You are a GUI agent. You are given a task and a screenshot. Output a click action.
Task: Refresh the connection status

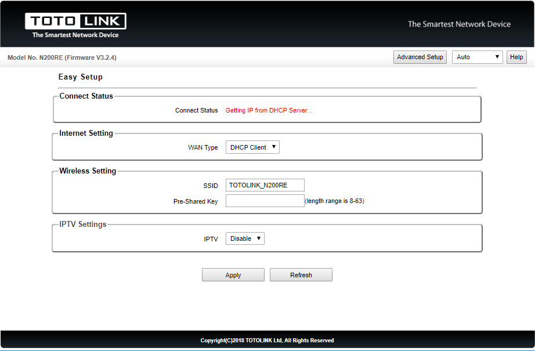301,274
